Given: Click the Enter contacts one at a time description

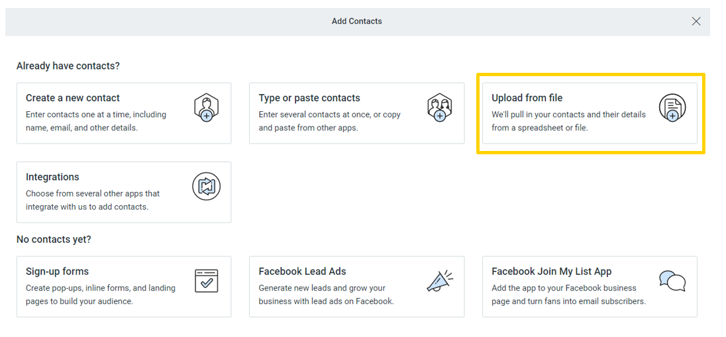Looking at the screenshot, I should tap(96, 121).
